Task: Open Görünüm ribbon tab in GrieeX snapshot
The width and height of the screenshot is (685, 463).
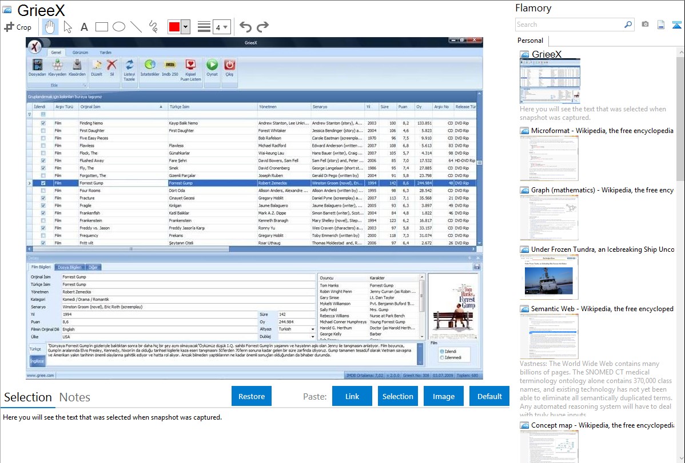Action: [x=80, y=53]
